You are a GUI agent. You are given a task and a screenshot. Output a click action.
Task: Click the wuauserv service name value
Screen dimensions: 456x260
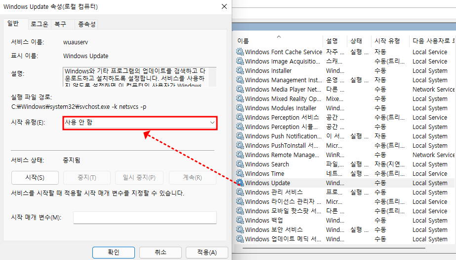click(x=76, y=42)
